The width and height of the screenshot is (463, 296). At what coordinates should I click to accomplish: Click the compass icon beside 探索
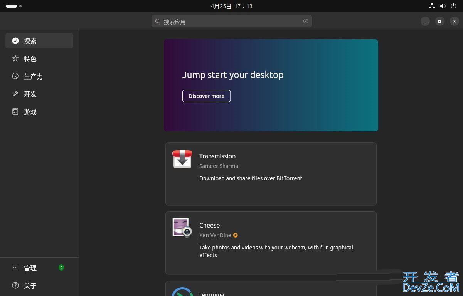15,41
